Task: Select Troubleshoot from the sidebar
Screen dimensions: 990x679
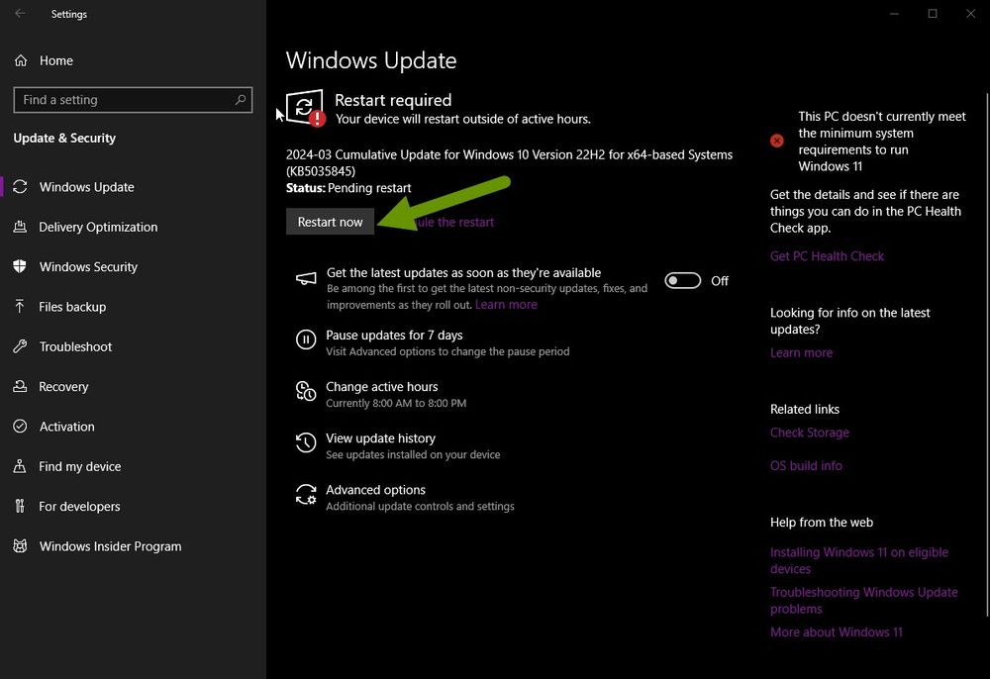Action: [73, 346]
